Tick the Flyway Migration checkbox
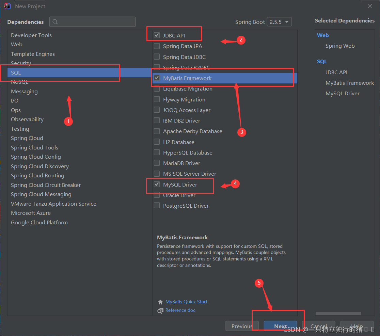The image size is (380, 336). coord(157,99)
